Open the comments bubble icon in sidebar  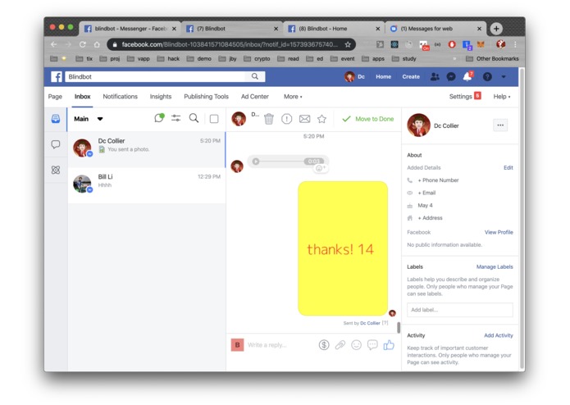[56, 144]
